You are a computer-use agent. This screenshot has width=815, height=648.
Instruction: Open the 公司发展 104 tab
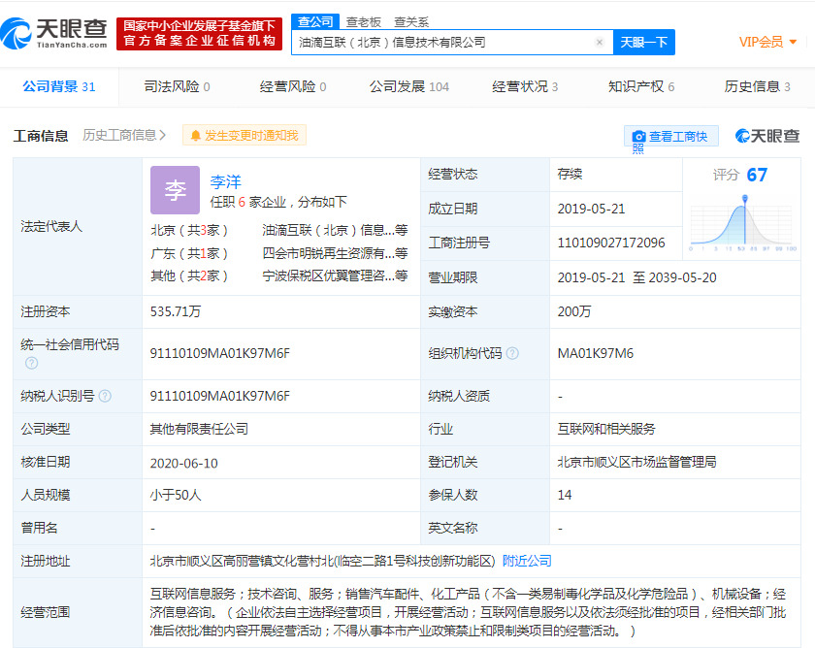(x=409, y=86)
